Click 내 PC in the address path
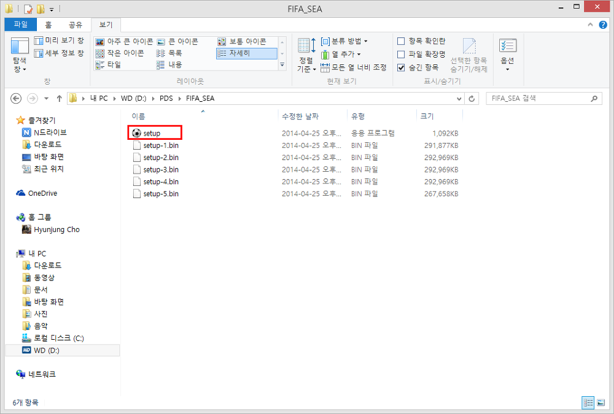 [x=99, y=98]
